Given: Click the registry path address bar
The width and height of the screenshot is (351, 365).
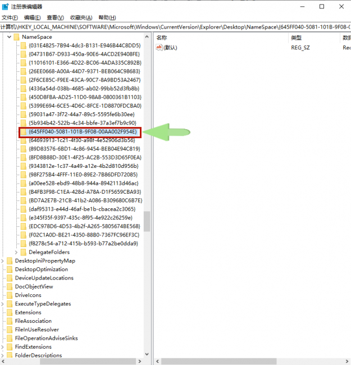Looking at the screenshot, I should pos(175,27).
